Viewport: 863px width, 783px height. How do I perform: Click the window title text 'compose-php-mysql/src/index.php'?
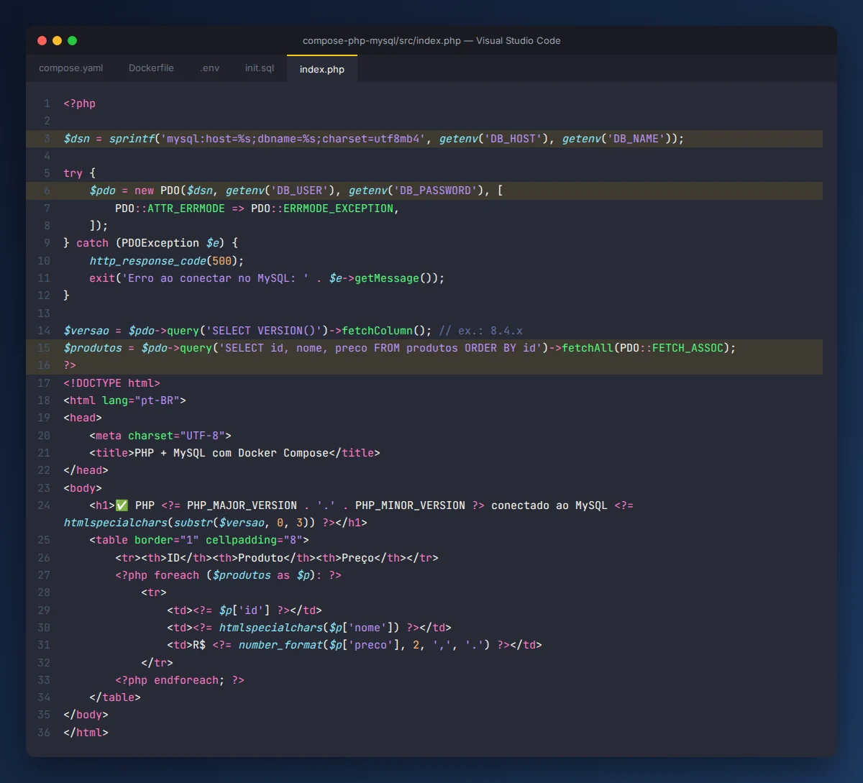coord(382,41)
